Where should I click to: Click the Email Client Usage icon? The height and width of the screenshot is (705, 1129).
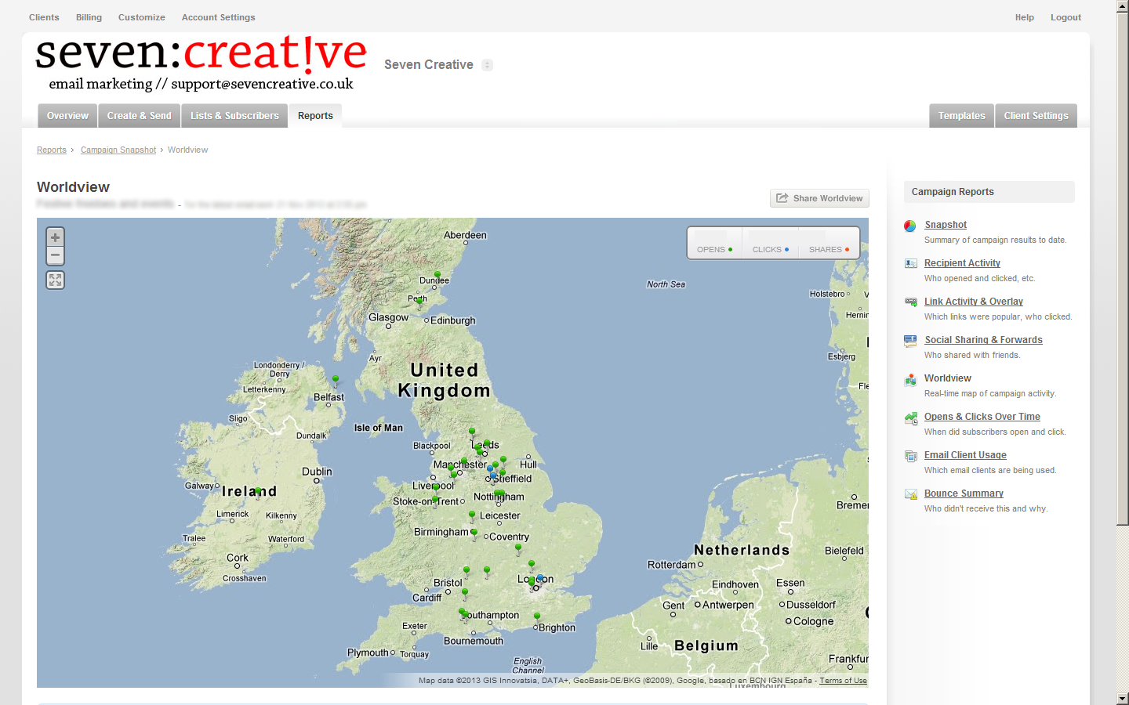pos(910,456)
